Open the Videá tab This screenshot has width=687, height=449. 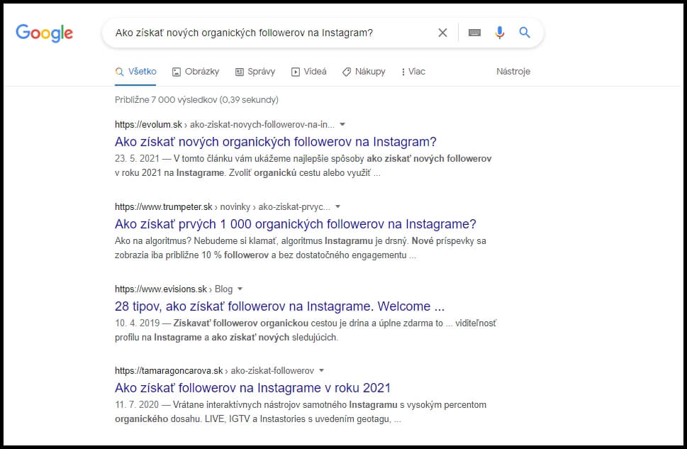tap(309, 72)
